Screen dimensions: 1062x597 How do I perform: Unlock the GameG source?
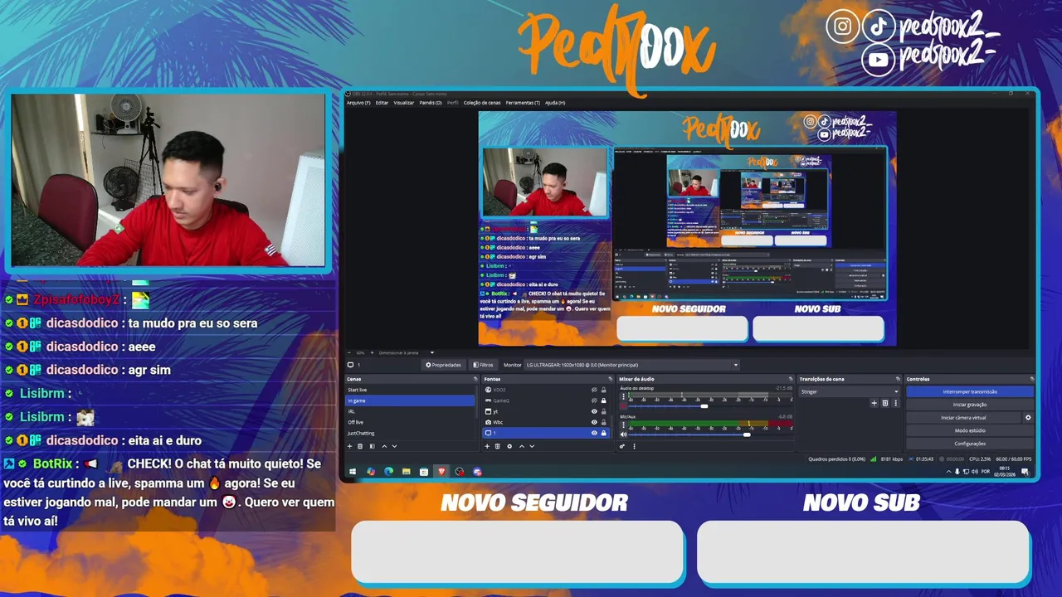(x=603, y=400)
